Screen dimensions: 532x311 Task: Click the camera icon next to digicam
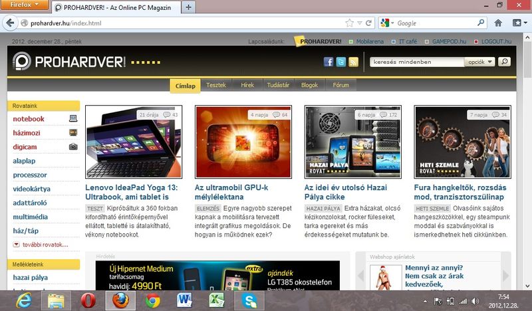tap(73, 146)
